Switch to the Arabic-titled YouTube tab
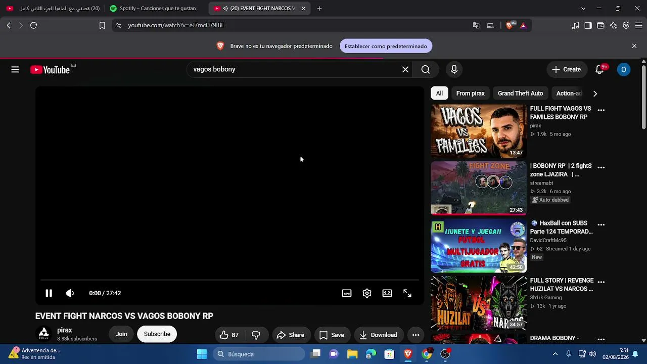This screenshot has width=647, height=364. pyautogui.click(x=54, y=9)
